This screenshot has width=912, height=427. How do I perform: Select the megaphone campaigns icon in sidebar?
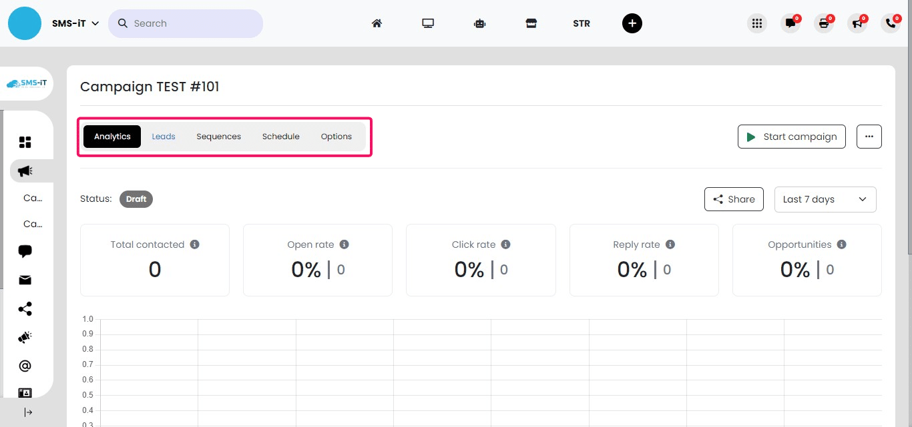tap(25, 171)
